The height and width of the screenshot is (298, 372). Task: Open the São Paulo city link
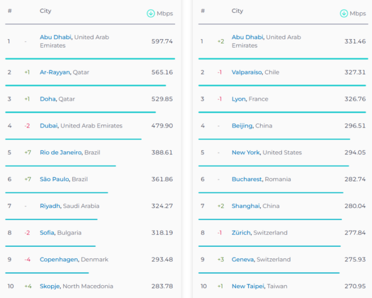[x=54, y=179]
